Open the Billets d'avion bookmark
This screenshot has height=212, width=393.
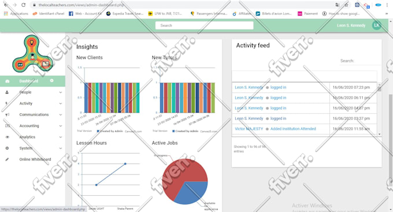(274, 13)
